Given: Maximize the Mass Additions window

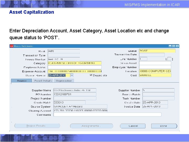Looking at the screenshot, I should [x=174, y=46].
